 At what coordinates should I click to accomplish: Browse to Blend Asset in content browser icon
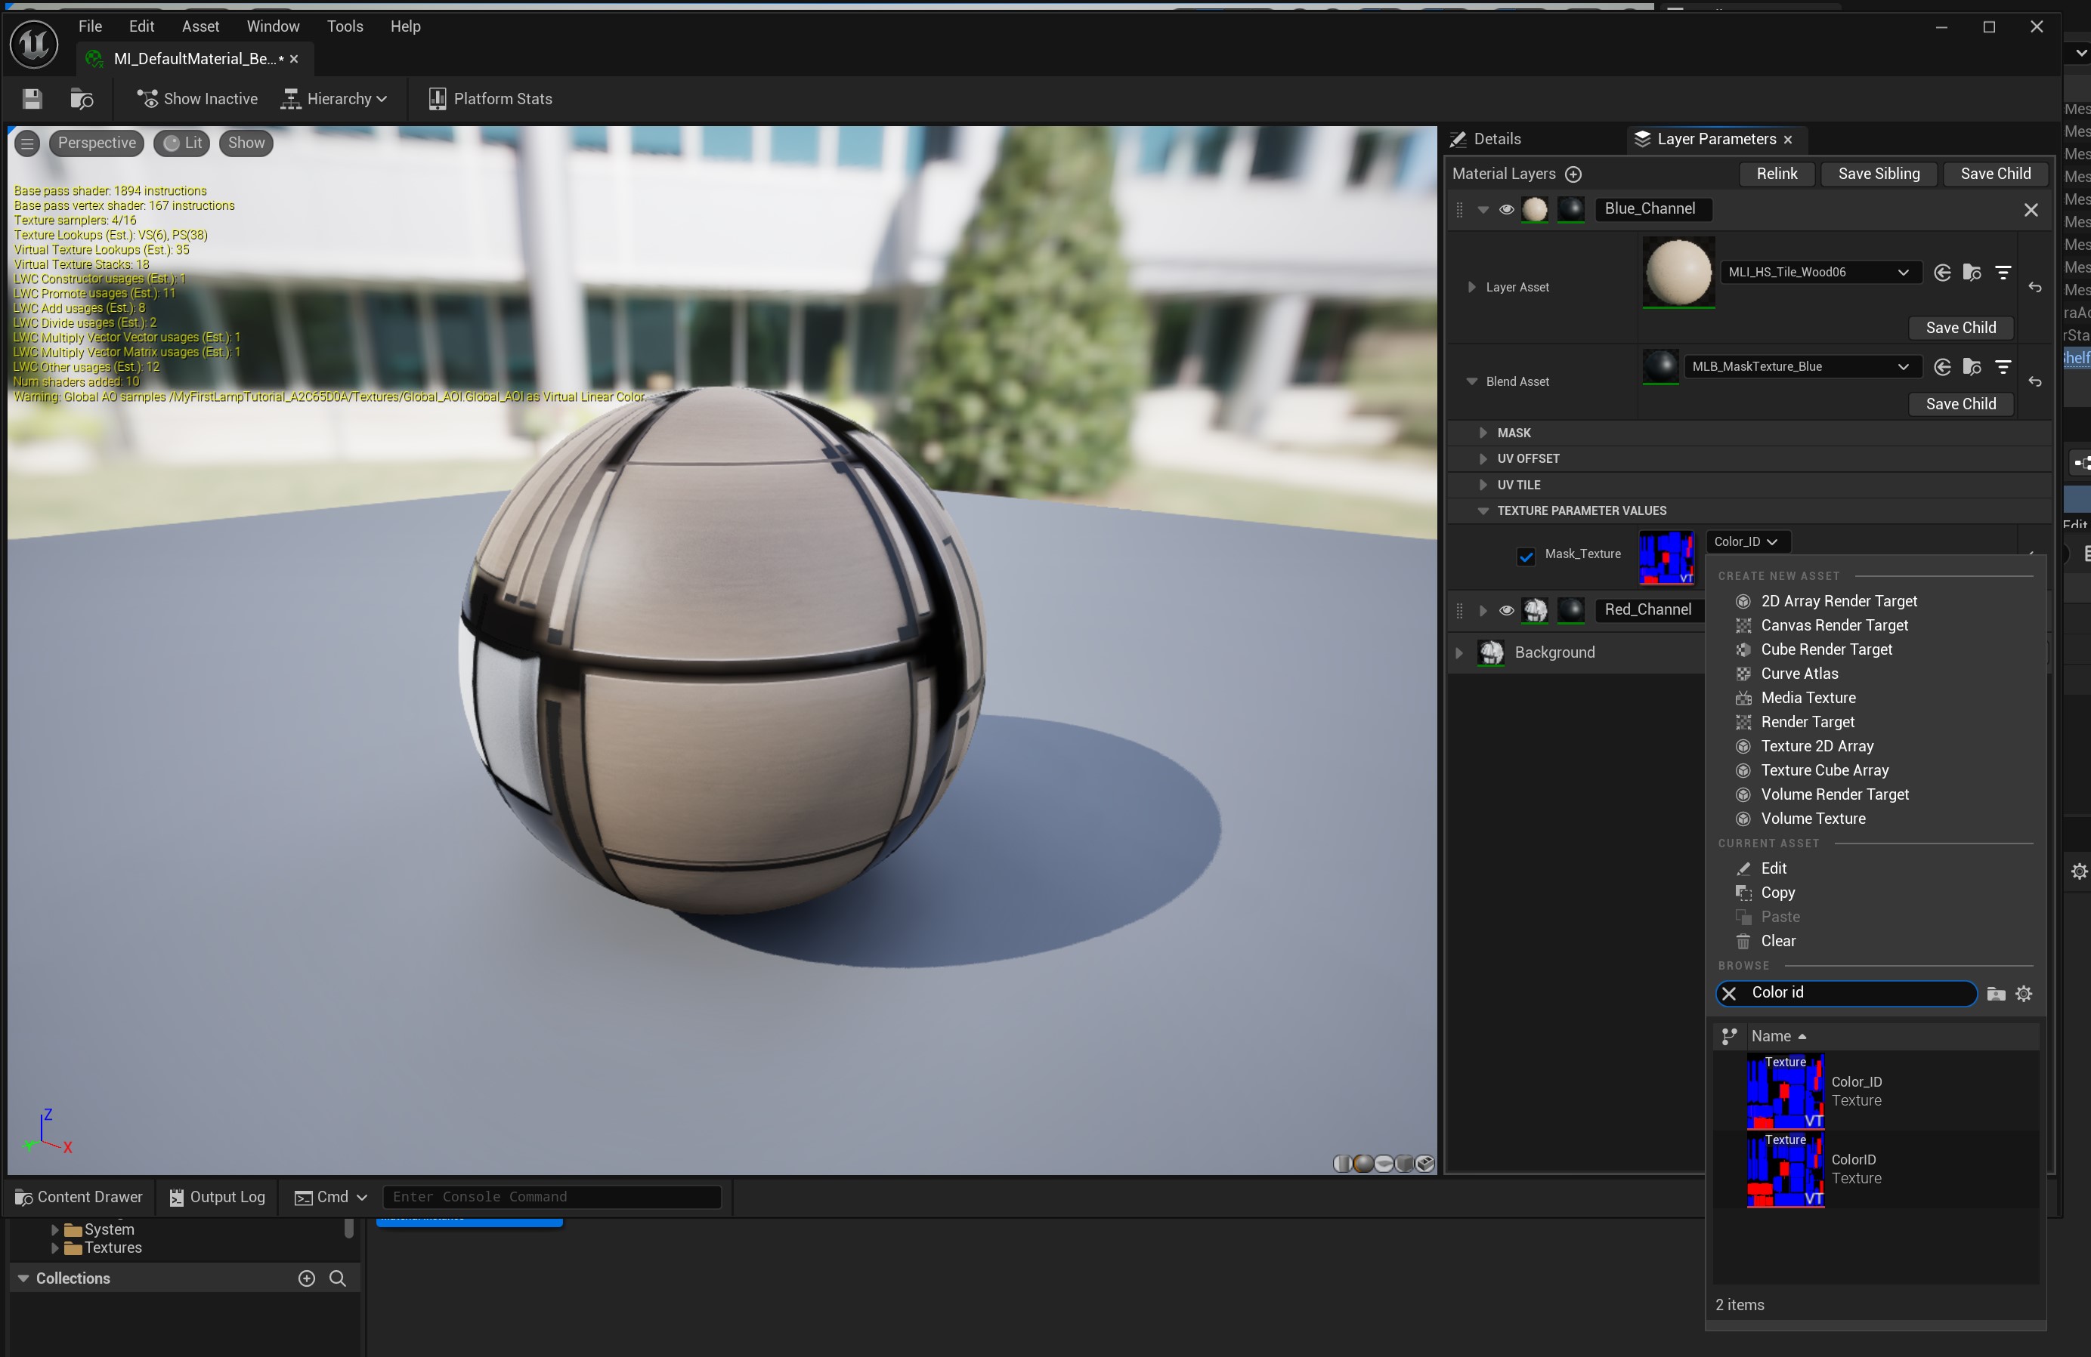(x=1972, y=367)
